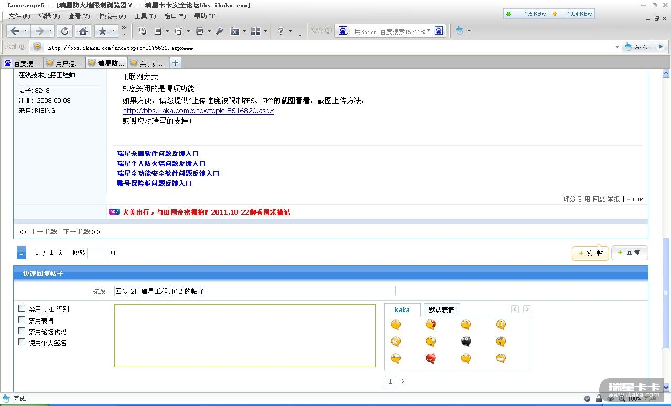Run search with the Baidu paw button

[x=439, y=30]
